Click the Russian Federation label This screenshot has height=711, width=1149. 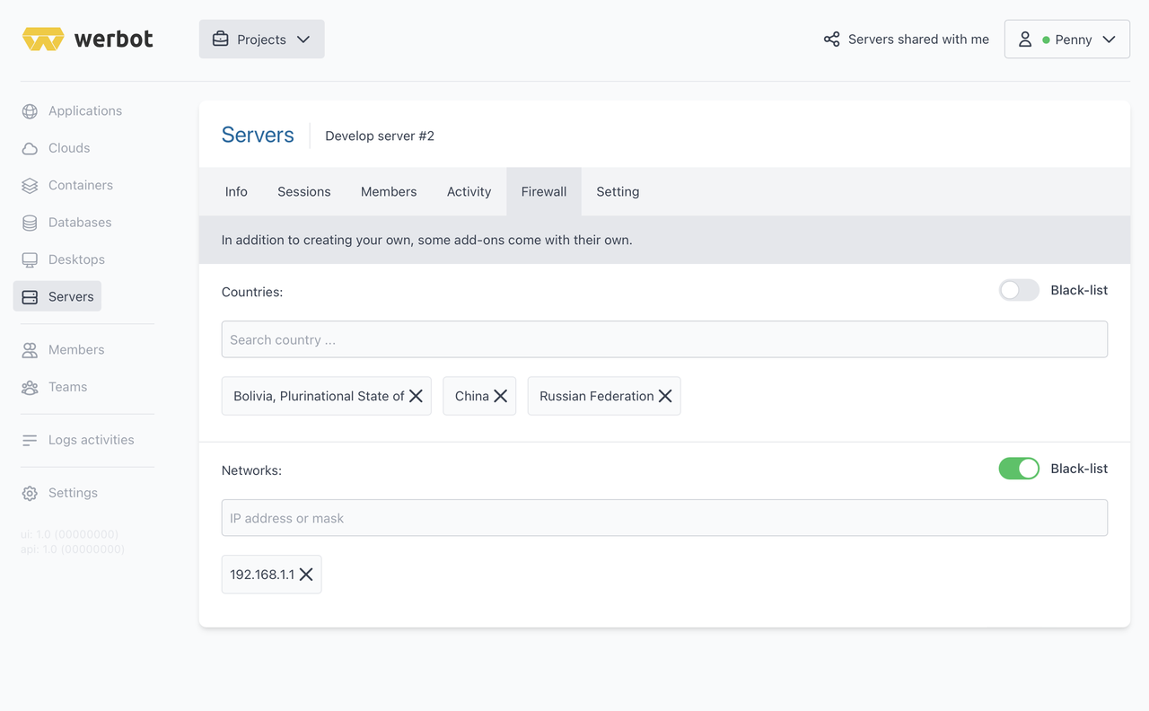pyautogui.click(x=597, y=396)
